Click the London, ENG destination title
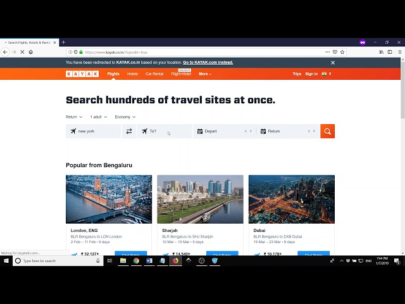Viewport: 405px width, 304px height. 84,231
